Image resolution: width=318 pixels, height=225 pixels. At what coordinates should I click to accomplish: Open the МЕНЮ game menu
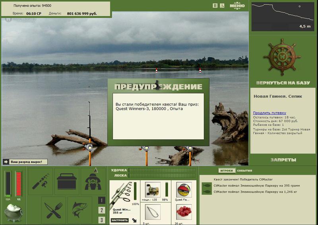[237, 5]
